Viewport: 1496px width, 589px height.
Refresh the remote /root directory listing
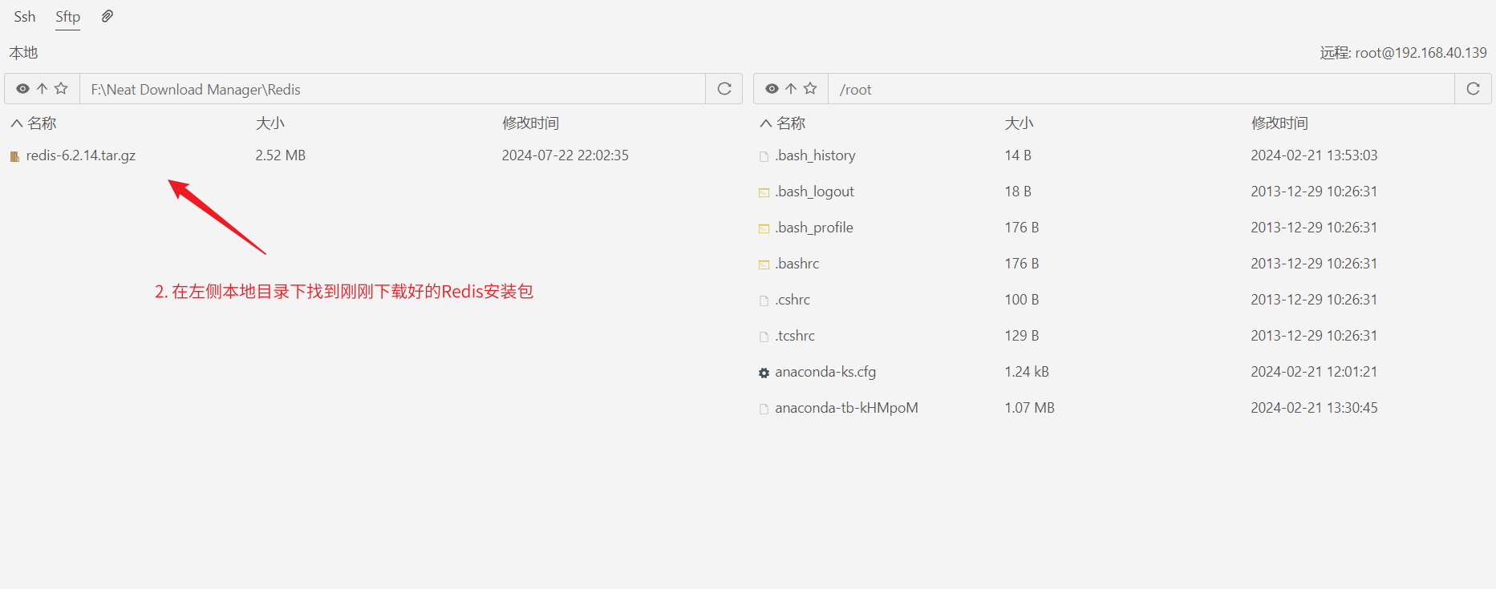pos(1473,89)
